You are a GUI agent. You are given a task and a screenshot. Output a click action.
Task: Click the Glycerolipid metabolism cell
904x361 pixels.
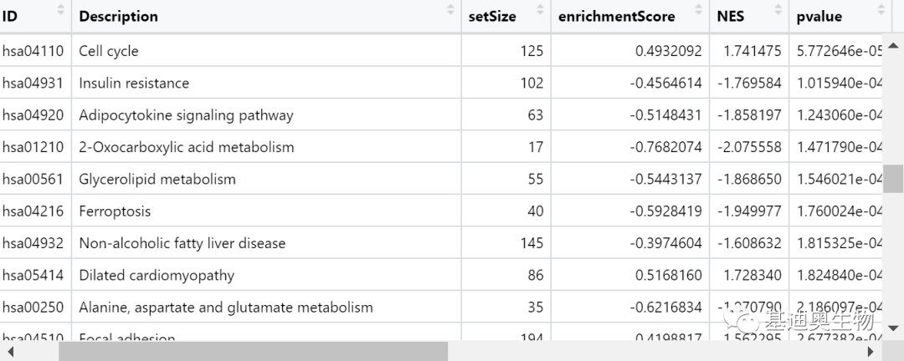(157, 179)
